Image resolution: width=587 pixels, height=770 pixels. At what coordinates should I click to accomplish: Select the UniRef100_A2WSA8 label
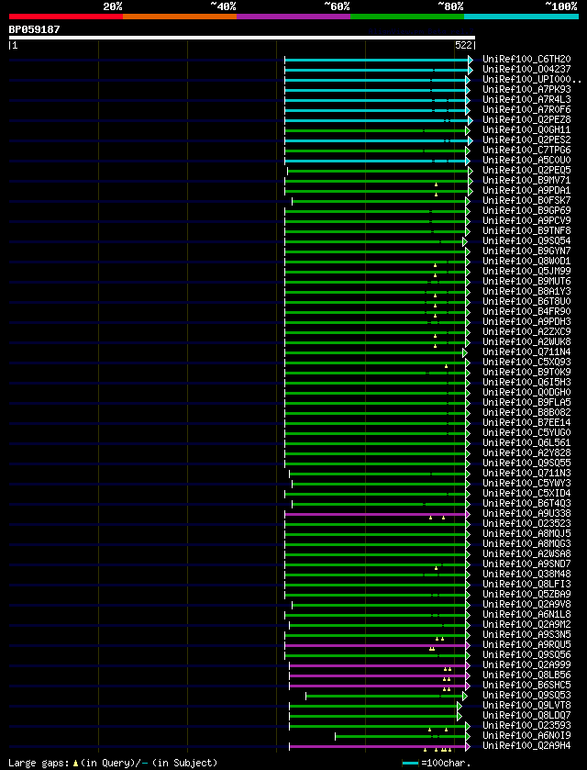(526, 553)
